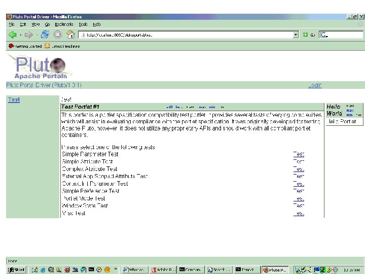Click the Pluto Apache Portals logo
This screenshot has width=365, height=274.
point(40,66)
